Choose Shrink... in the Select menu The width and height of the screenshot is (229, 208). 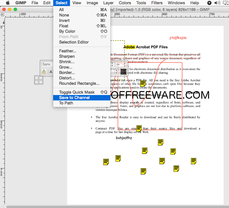point(82,62)
